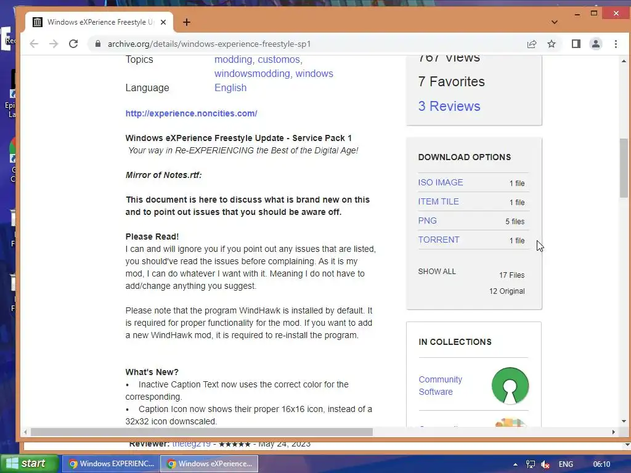Open the windowsmodding topic link

pos(252,74)
